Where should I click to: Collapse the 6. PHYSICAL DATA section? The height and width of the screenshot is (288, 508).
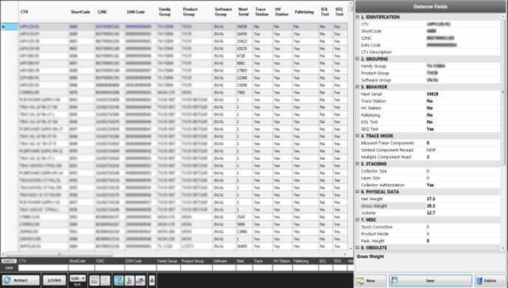(357, 192)
